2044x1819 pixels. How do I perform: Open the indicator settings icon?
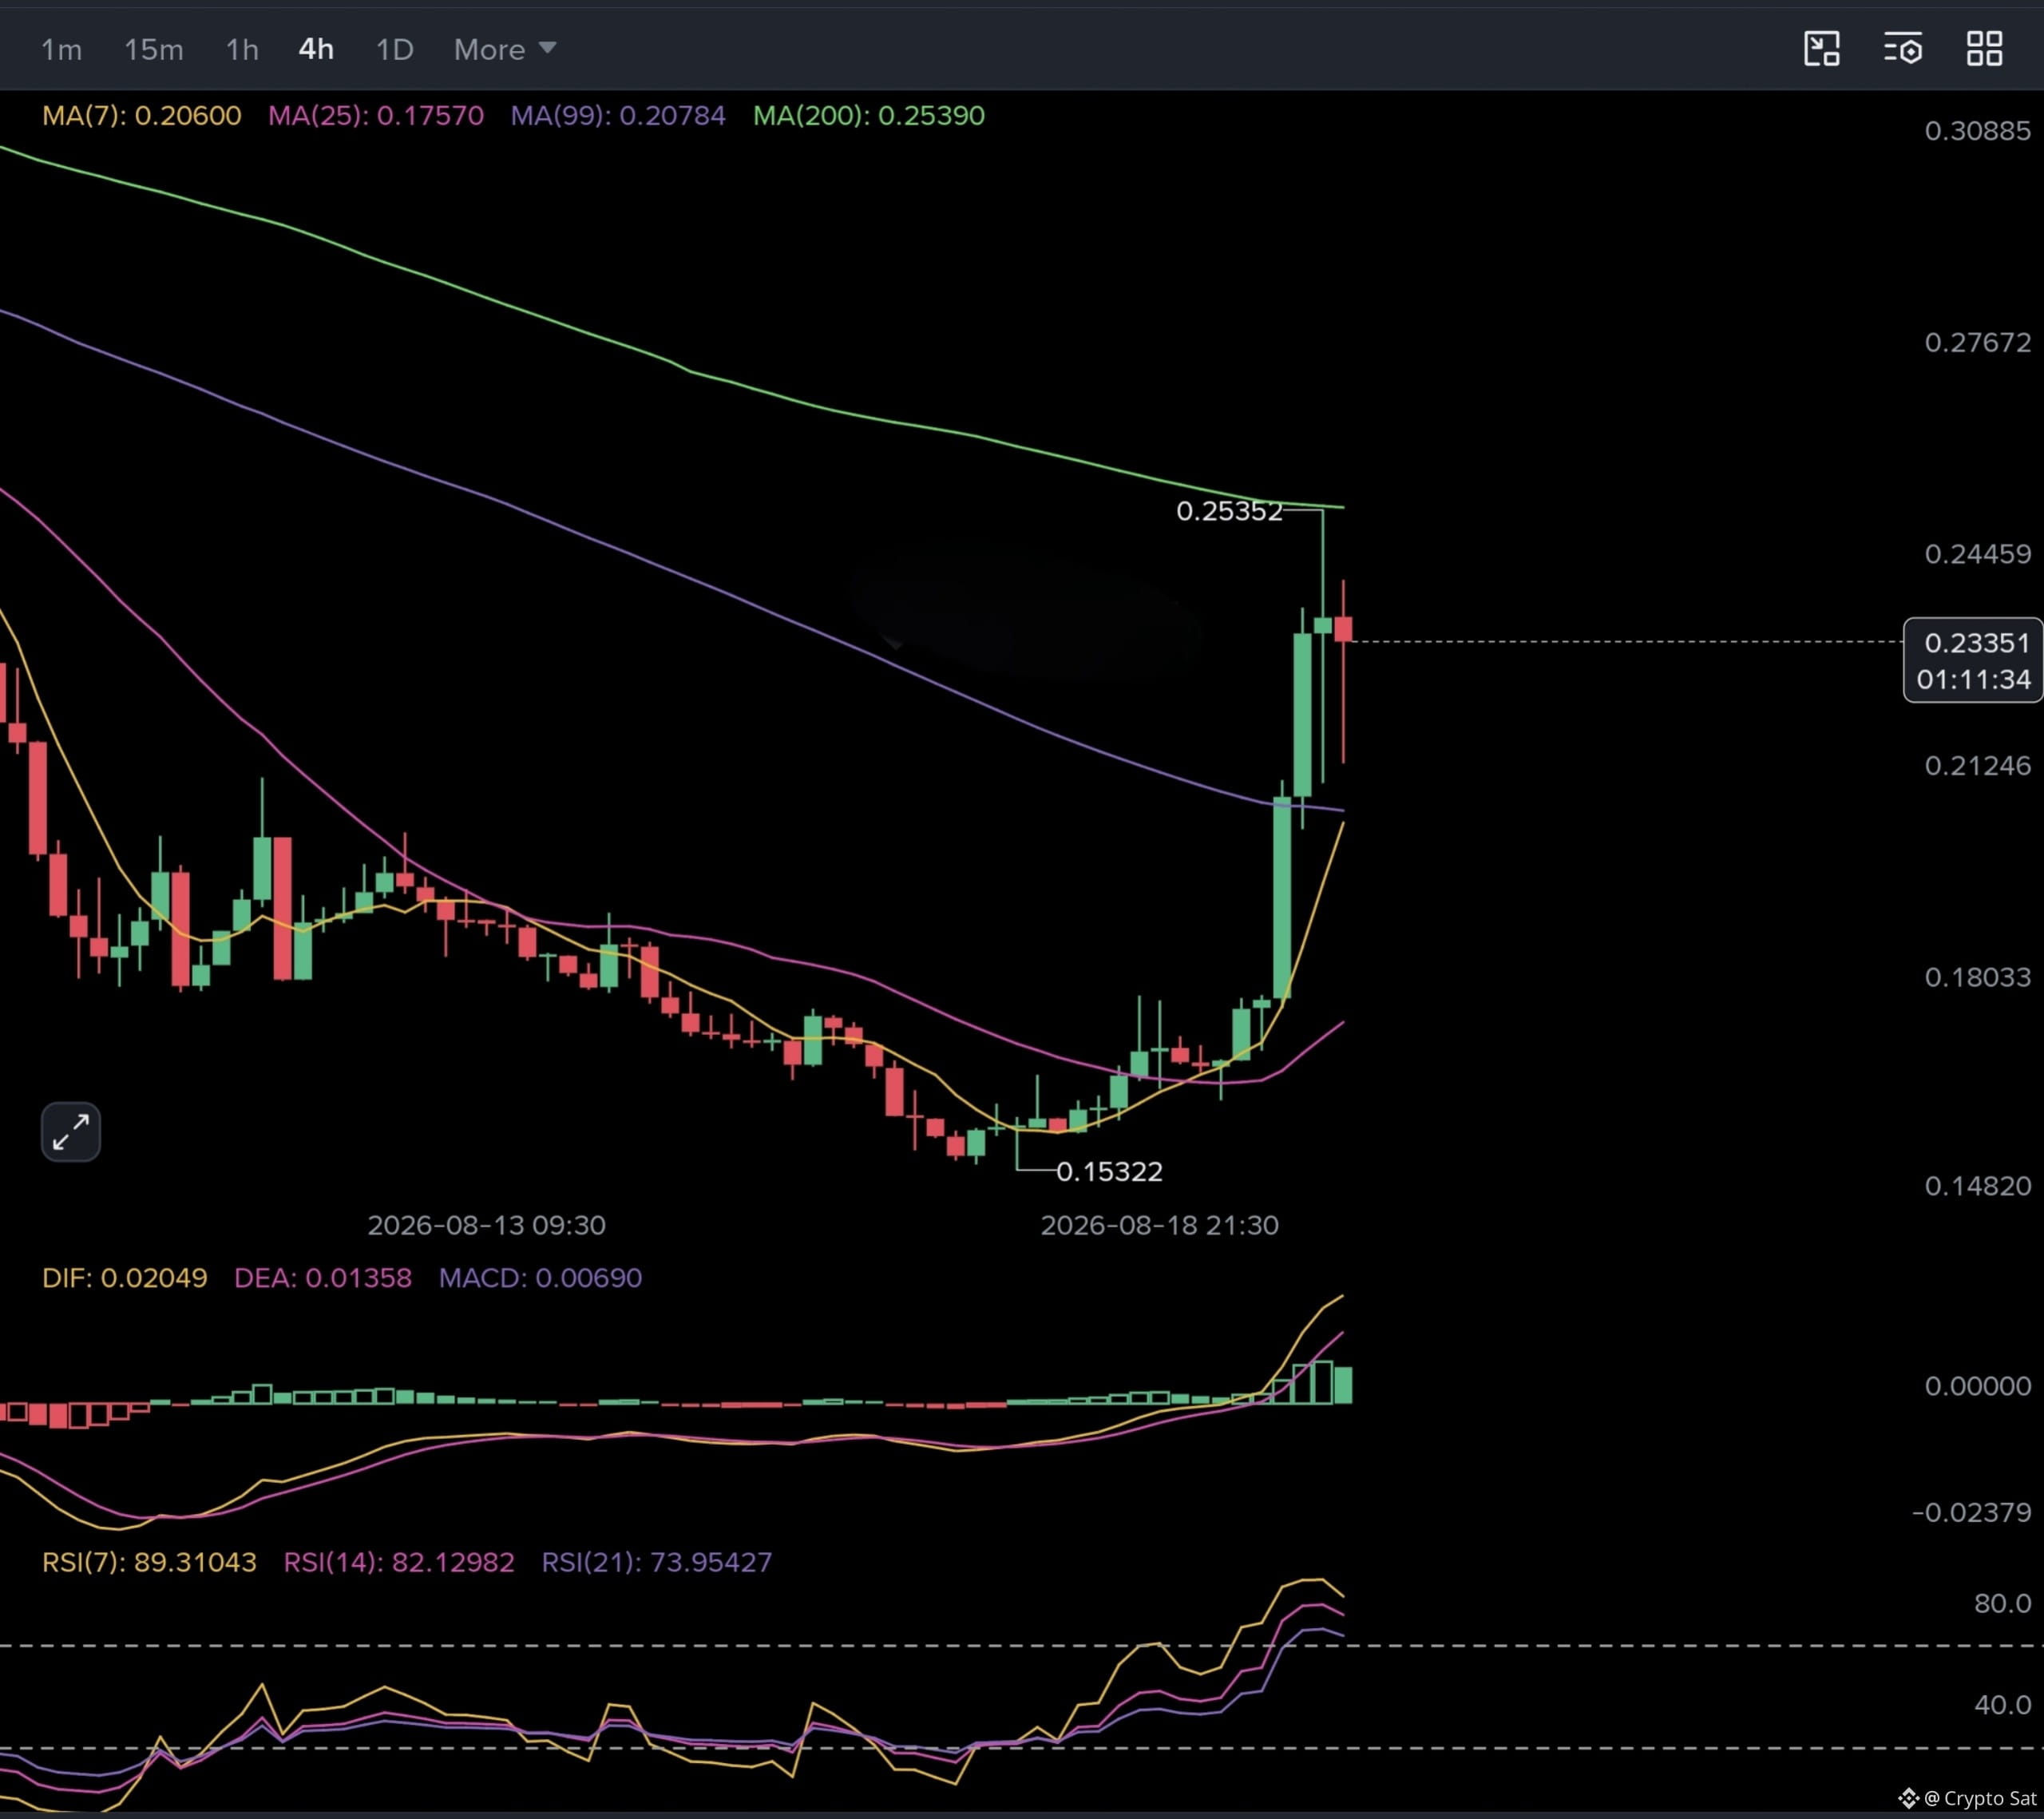coord(1903,48)
